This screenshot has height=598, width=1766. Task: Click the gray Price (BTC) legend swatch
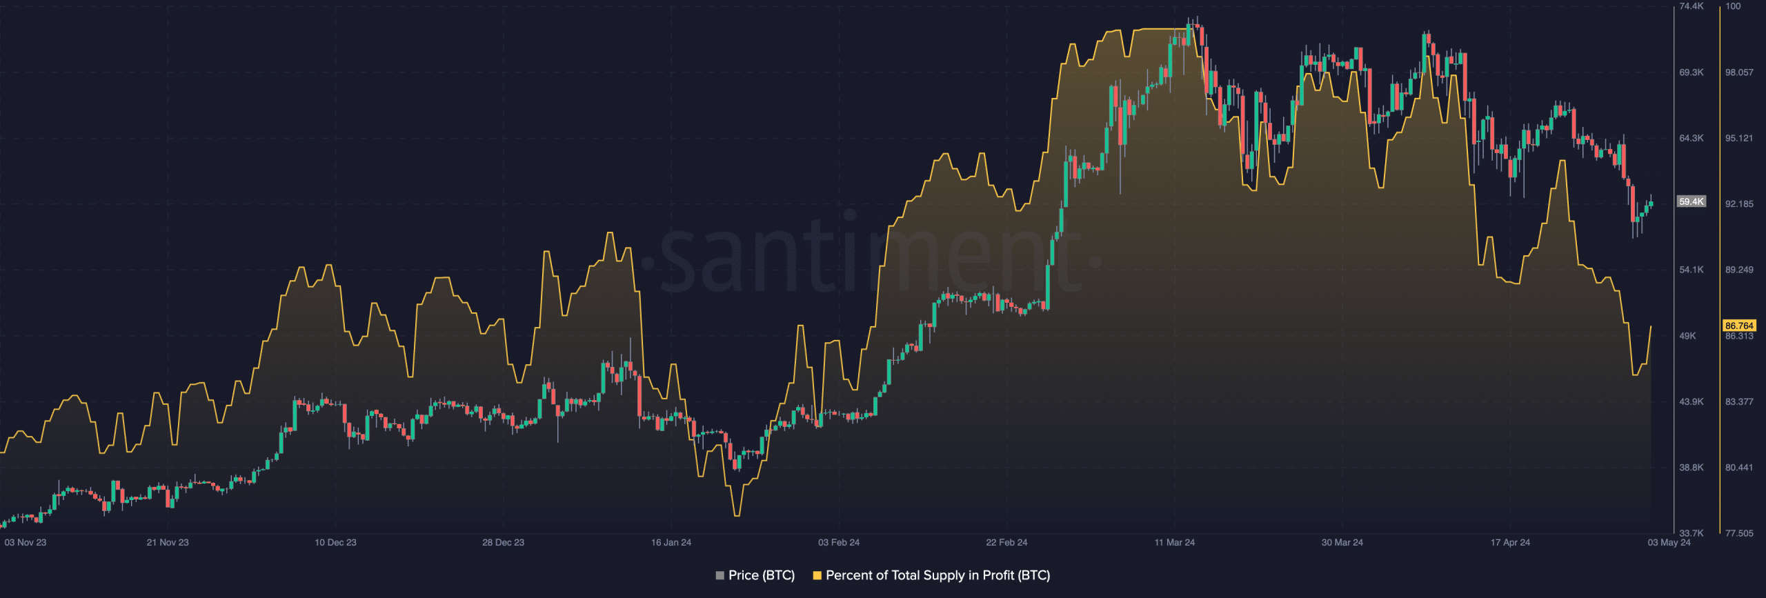pos(720,575)
